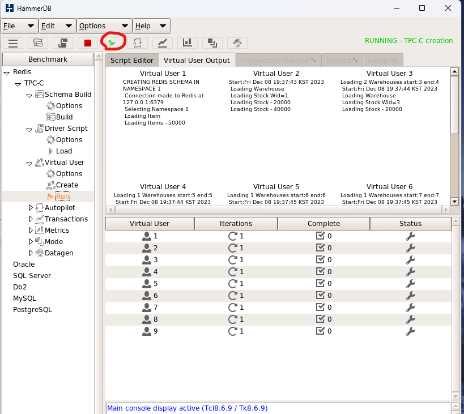Click the Benchmark hamburger toolbar icon
This screenshot has height=414, width=464.
coord(13,43)
